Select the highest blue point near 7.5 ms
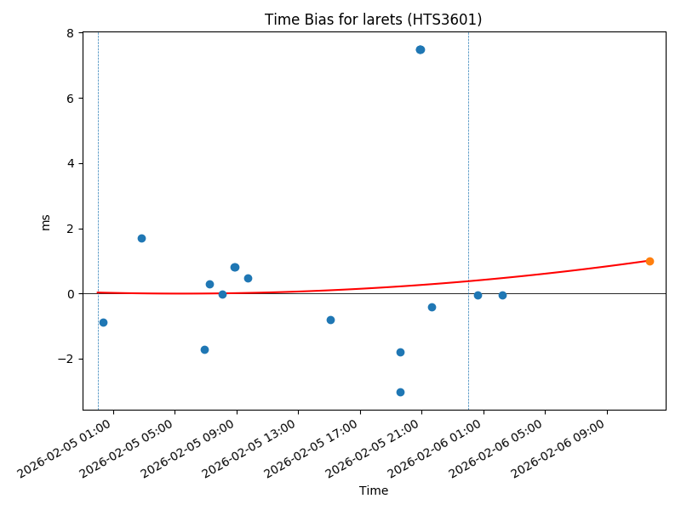The image size is (681, 510). [x=420, y=49]
